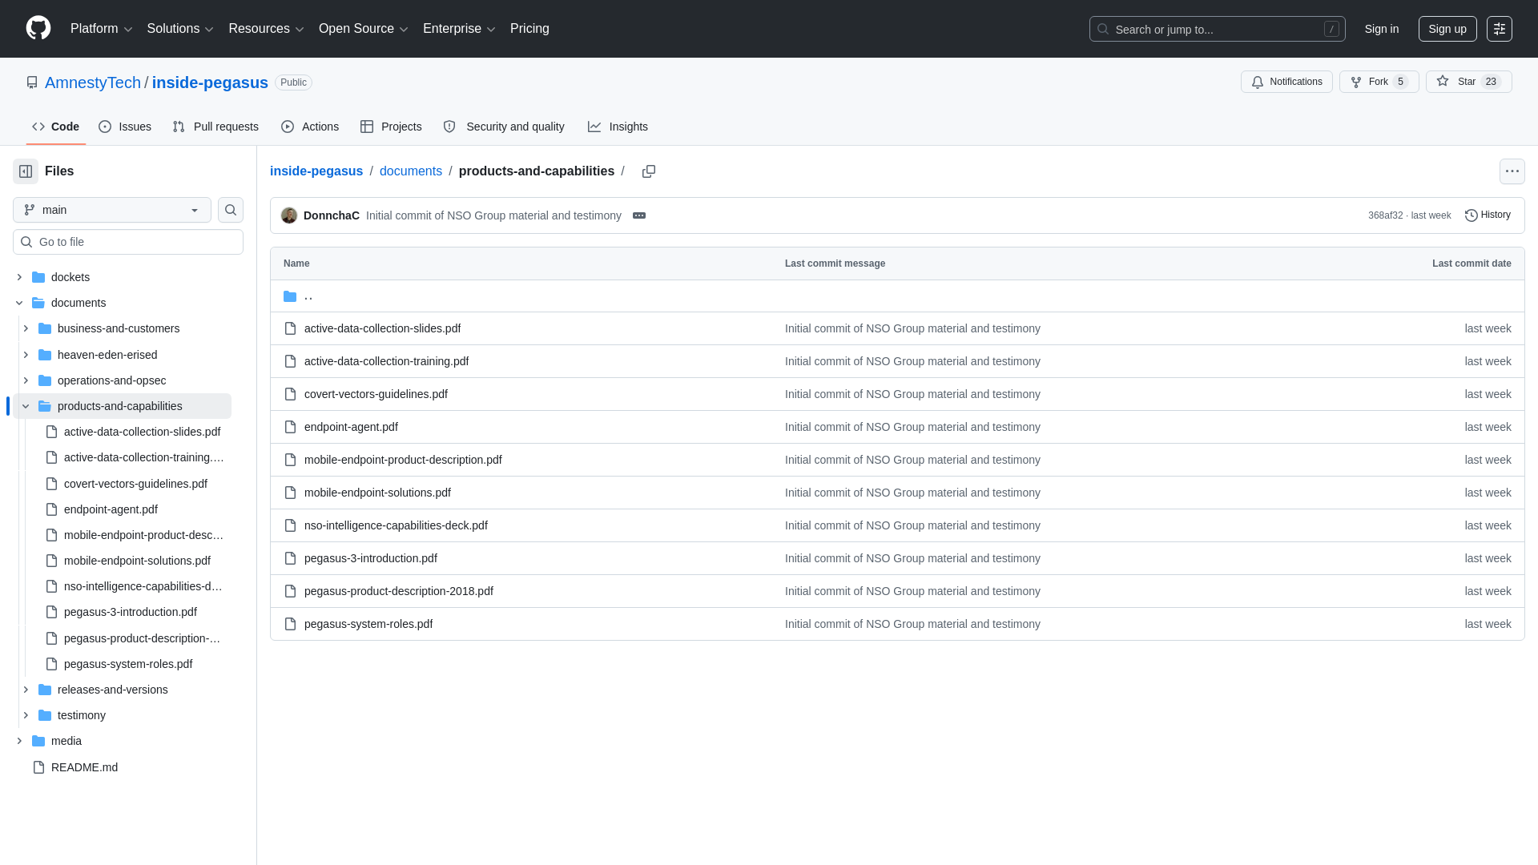Switch to the Code tab

(x=56, y=127)
